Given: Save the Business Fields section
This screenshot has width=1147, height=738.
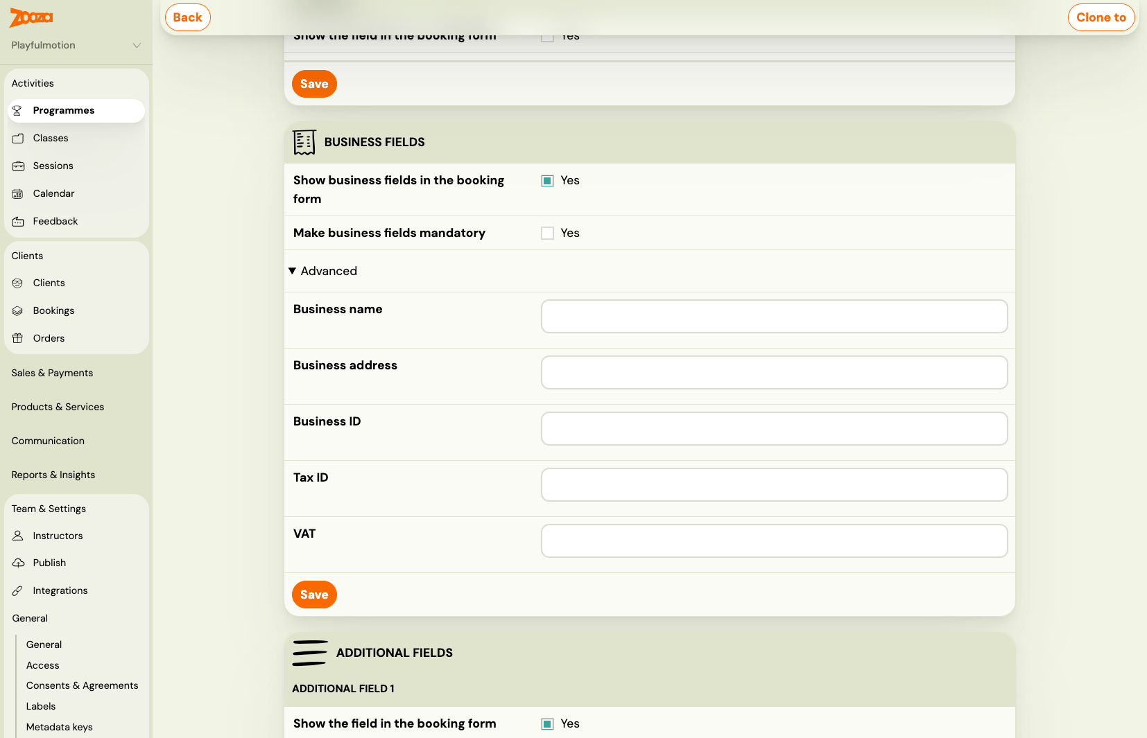Looking at the screenshot, I should tap(314, 595).
